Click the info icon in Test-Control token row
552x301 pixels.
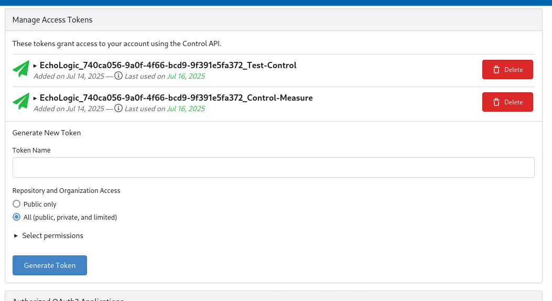118,76
